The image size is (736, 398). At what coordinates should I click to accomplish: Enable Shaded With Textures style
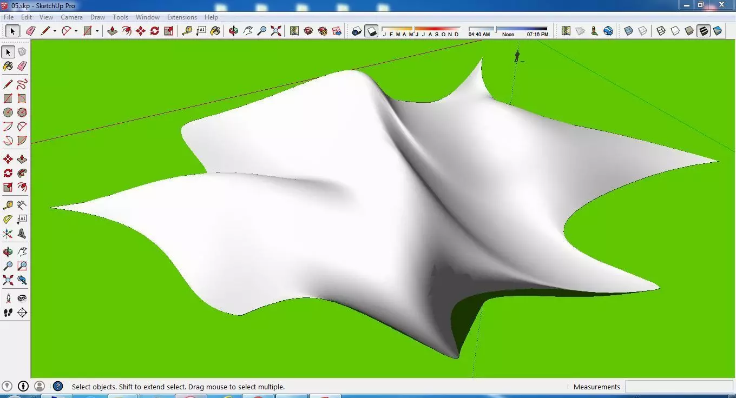(704, 31)
